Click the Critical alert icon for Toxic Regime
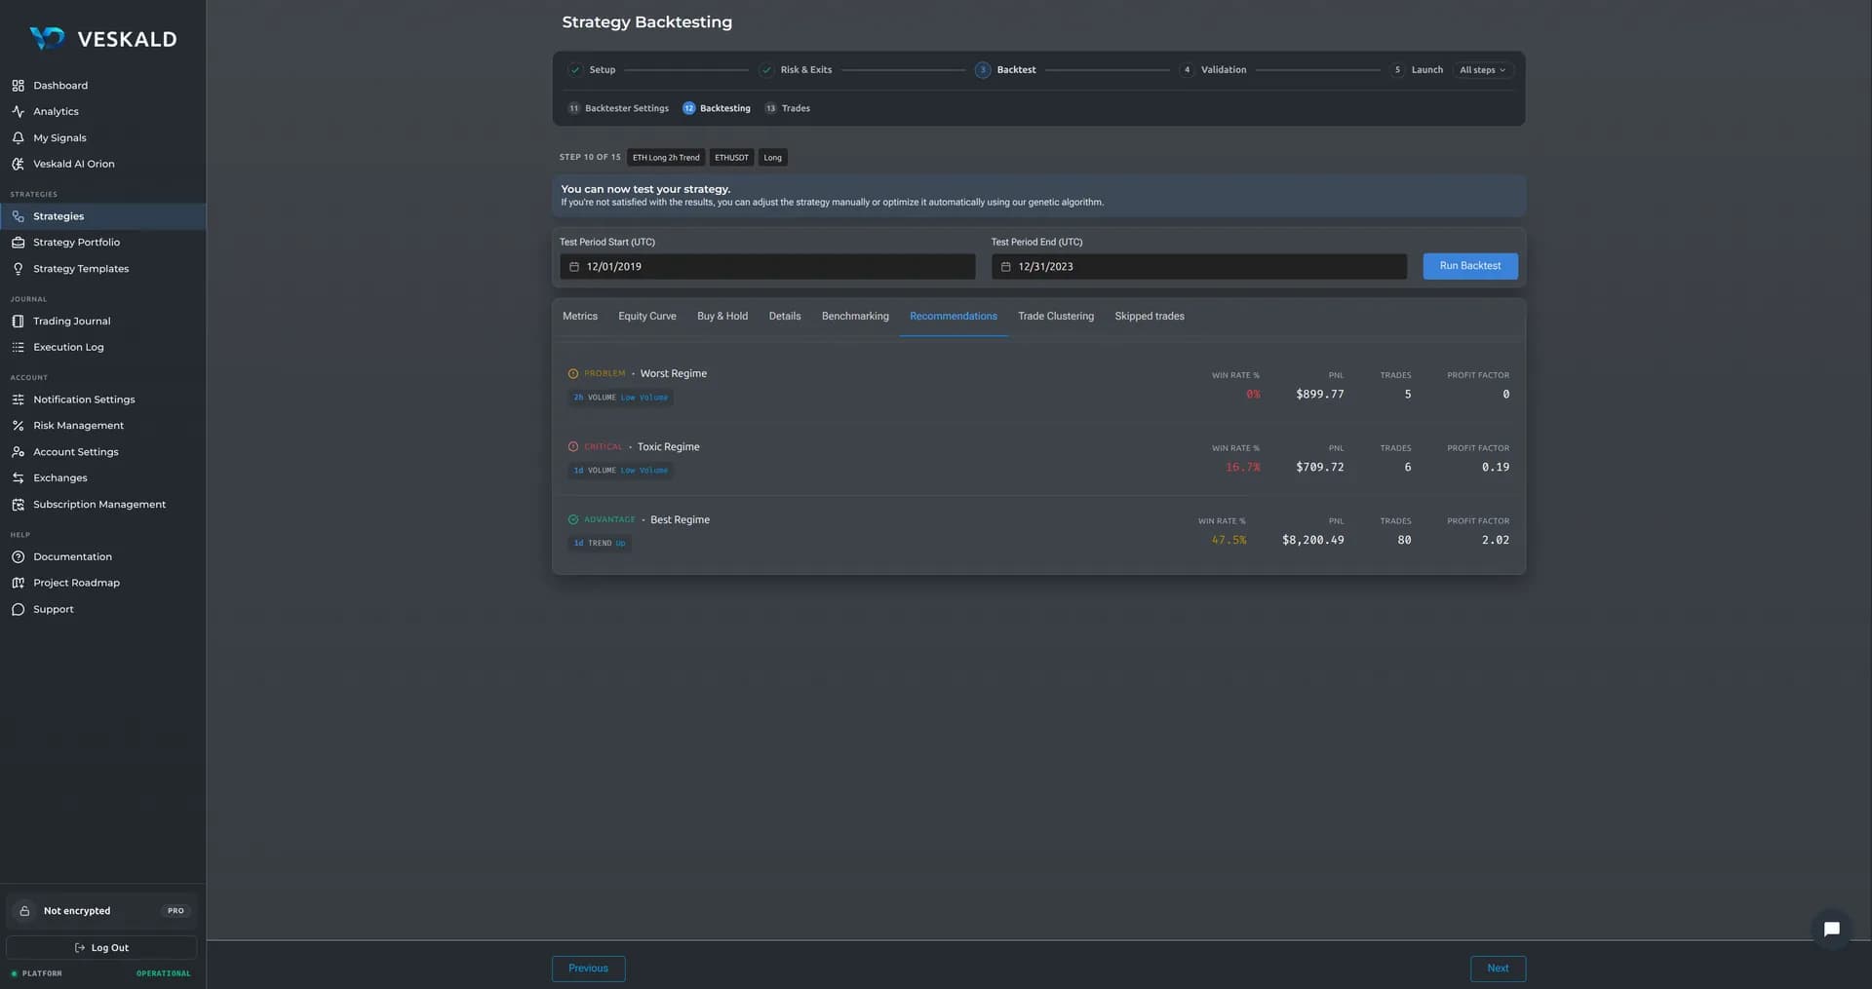 tap(573, 447)
